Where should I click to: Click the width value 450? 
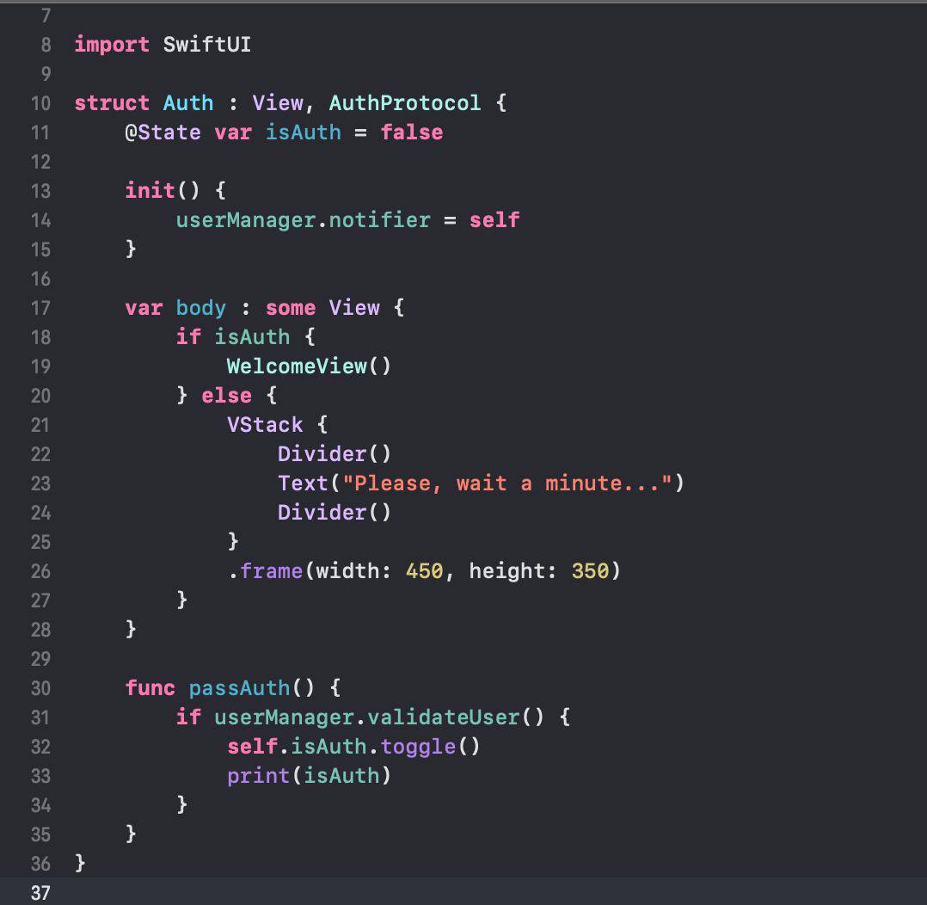click(x=424, y=571)
